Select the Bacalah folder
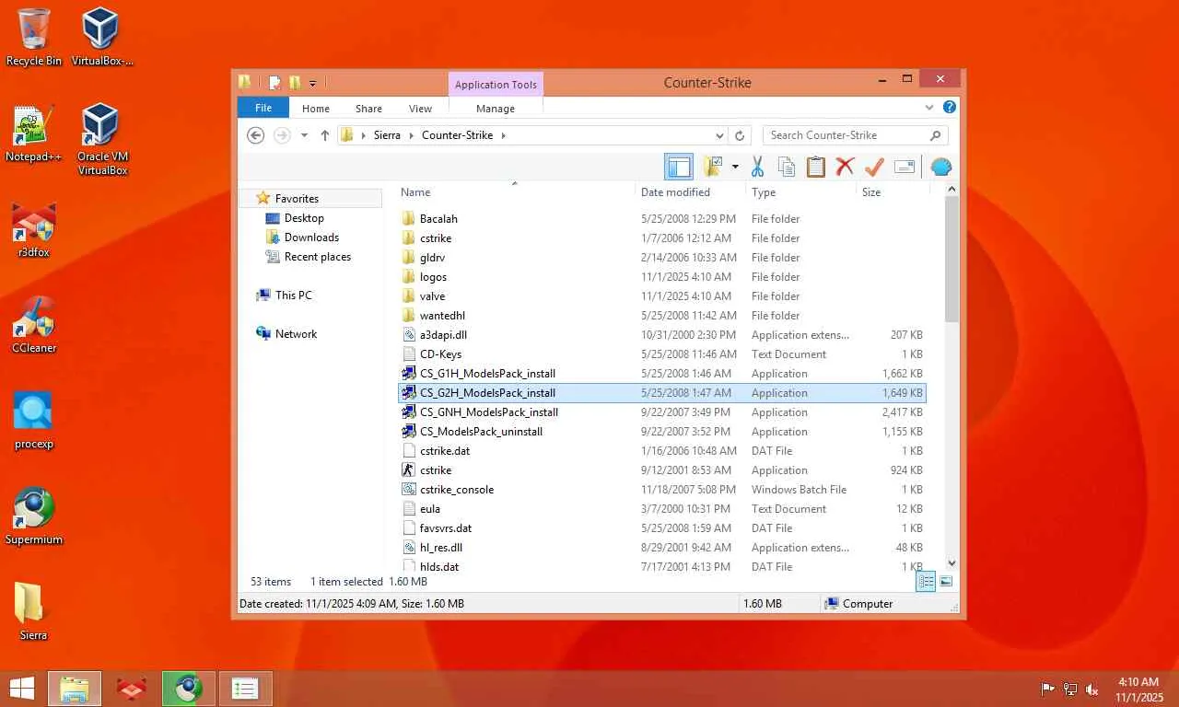 [x=662, y=219]
